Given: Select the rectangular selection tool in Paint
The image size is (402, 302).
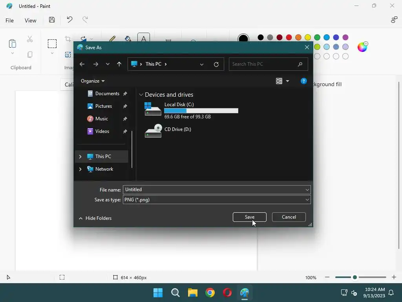Looking at the screenshot, I should point(52,44).
